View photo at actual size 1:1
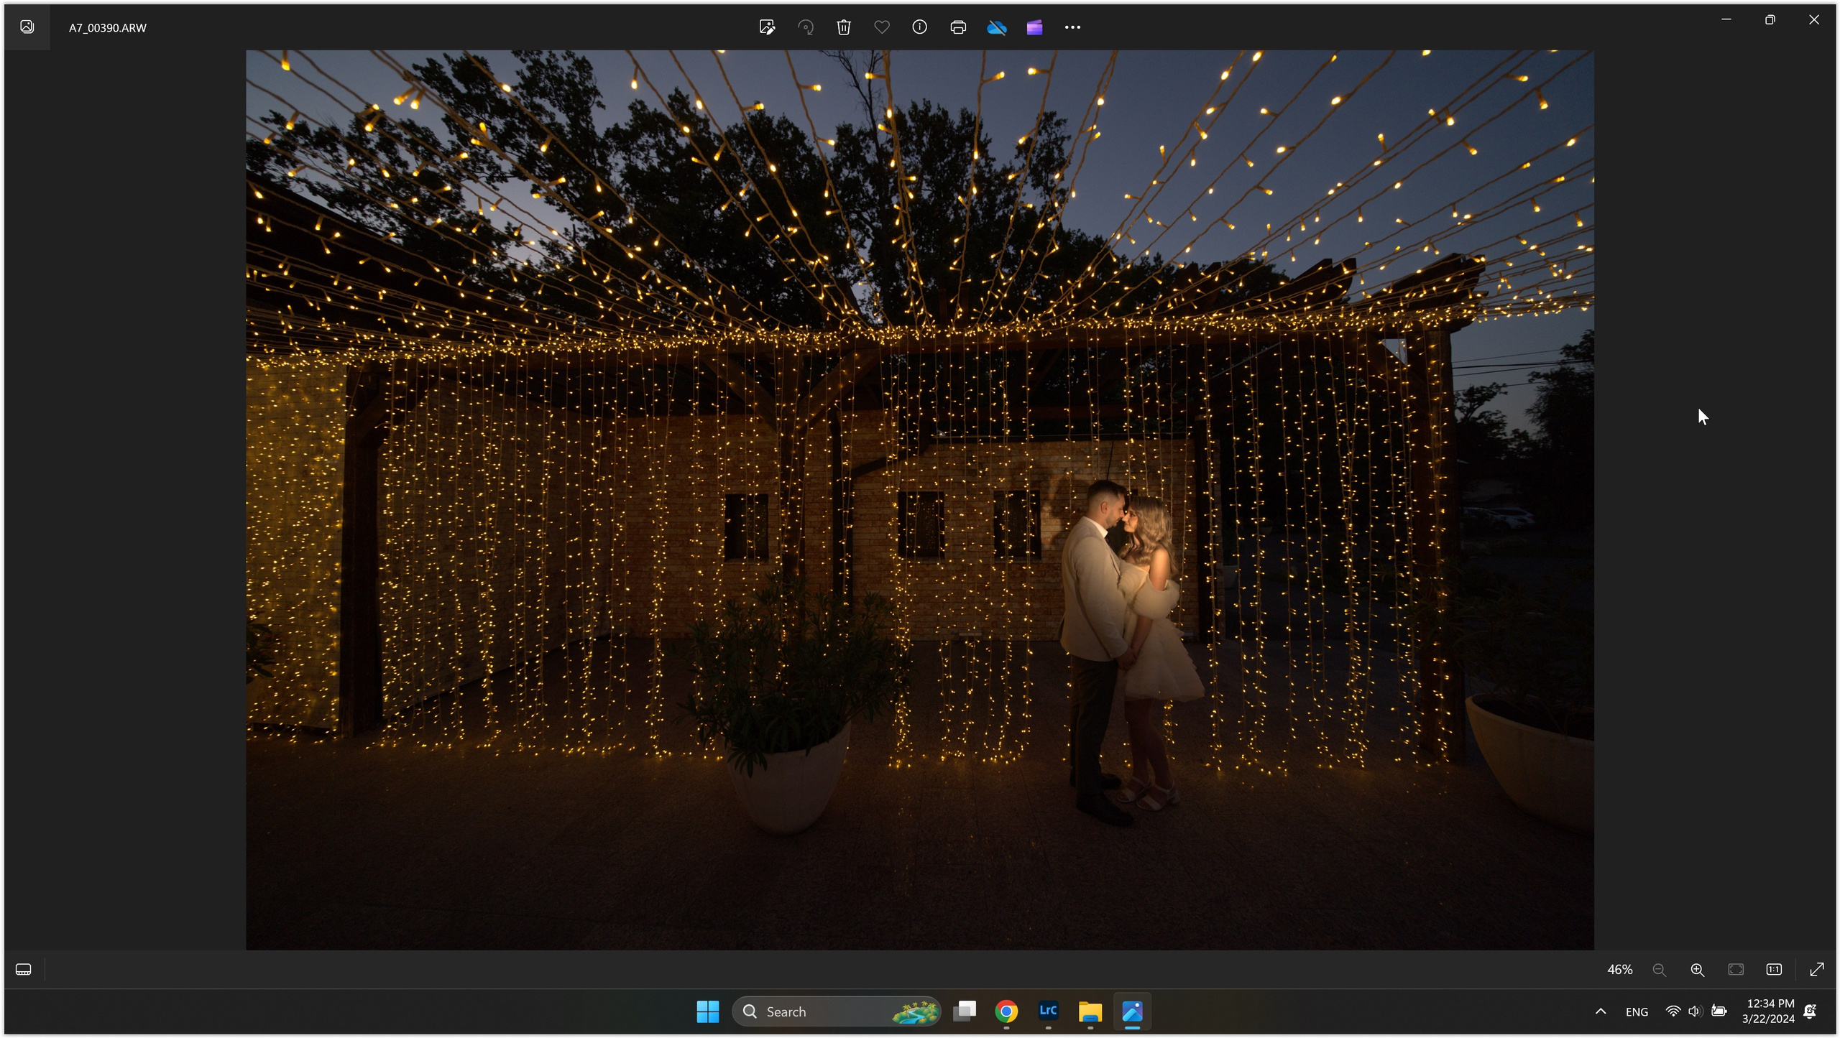The width and height of the screenshot is (1840, 1038). click(1774, 970)
